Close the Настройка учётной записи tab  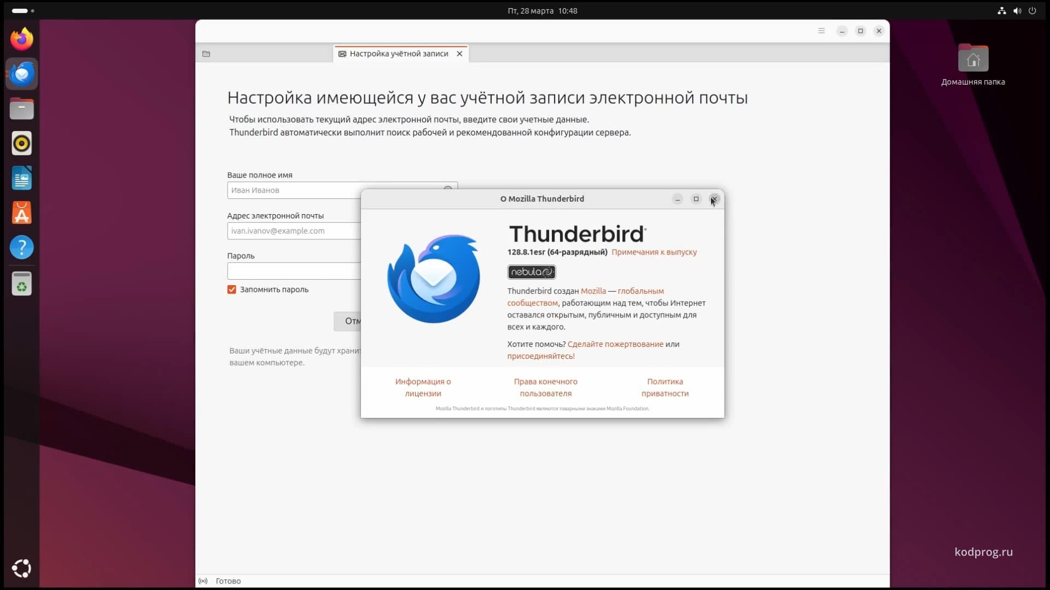pyautogui.click(x=459, y=54)
